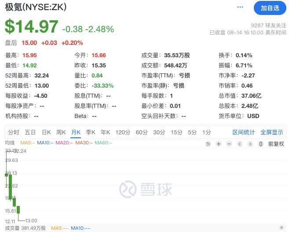
Task: Click the MA20 moving average label
Action: coord(64,143)
